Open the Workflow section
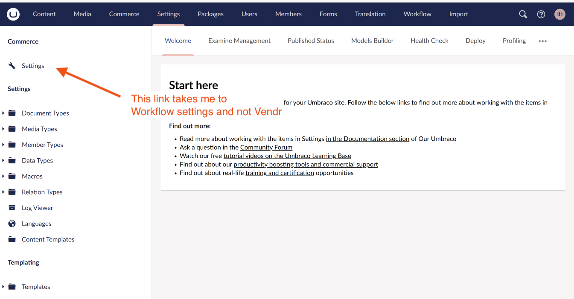The image size is (574, 299). tap(417, 14)
